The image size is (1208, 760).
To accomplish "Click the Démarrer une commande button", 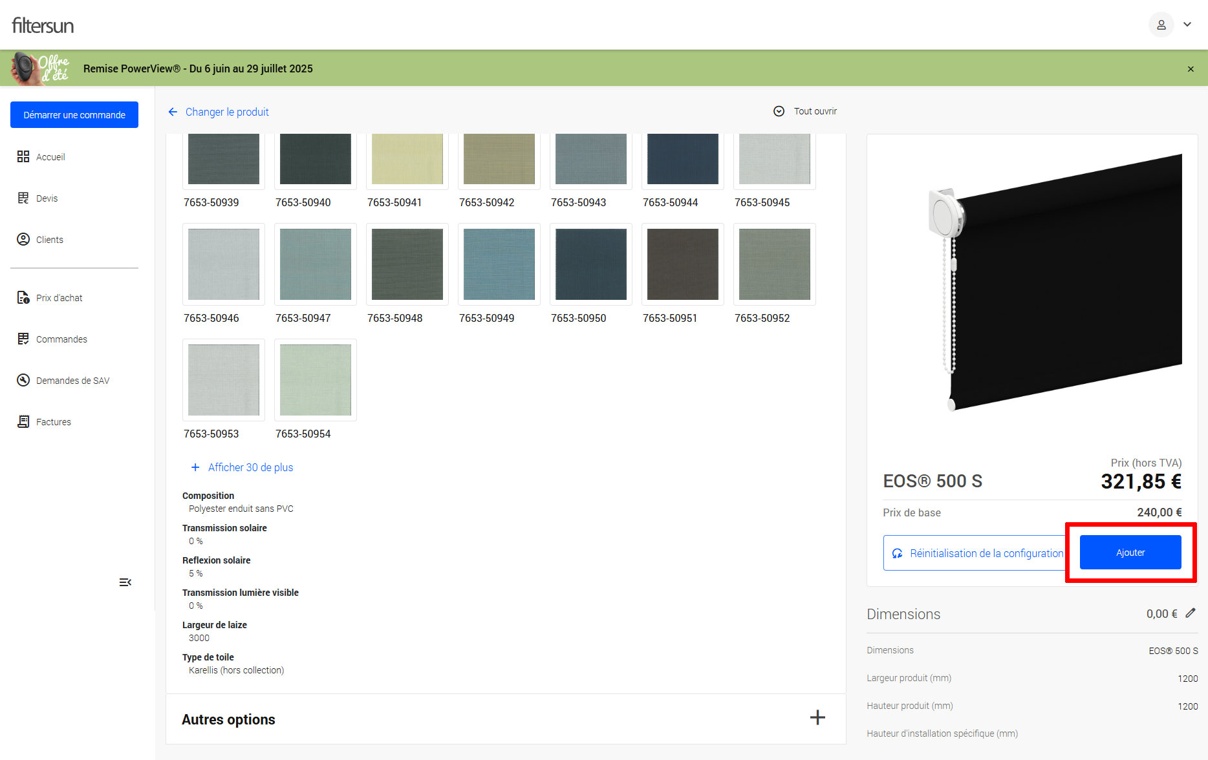I will pos(74,115).
